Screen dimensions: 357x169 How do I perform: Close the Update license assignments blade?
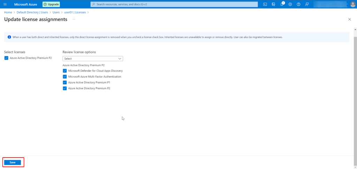pyautogui.click(x=349, y=19)
